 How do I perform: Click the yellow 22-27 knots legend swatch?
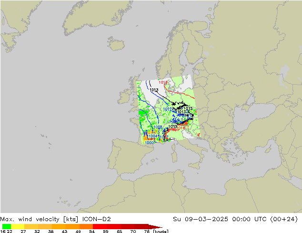point(18,226)
